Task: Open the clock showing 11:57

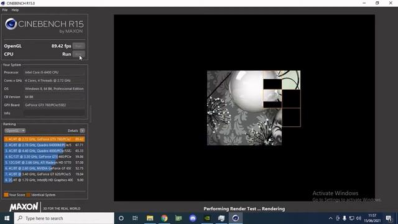Action: coord(373,218)
